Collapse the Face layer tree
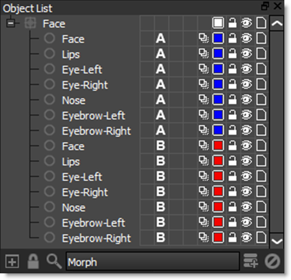Image resolution: width=291 pixels, height=280 pixels. [11, 23]
